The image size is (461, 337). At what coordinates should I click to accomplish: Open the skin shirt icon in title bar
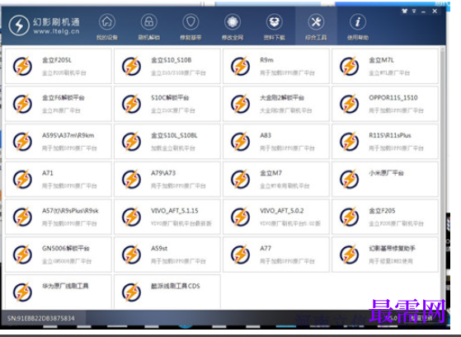(x=405, y=12)
